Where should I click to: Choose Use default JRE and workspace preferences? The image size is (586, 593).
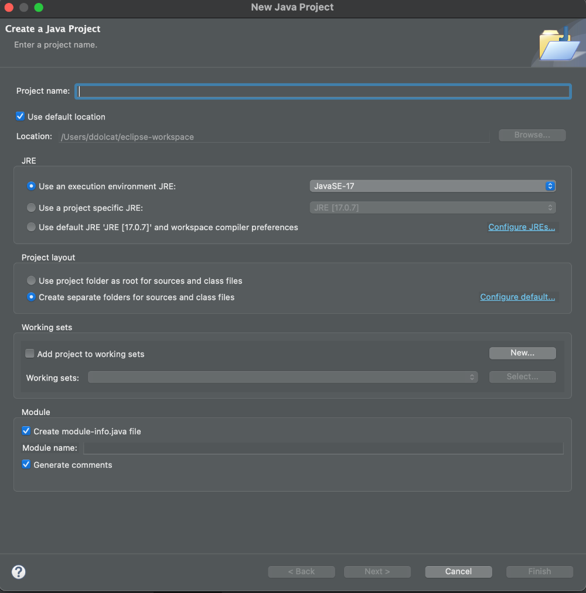tap(31, 227)
